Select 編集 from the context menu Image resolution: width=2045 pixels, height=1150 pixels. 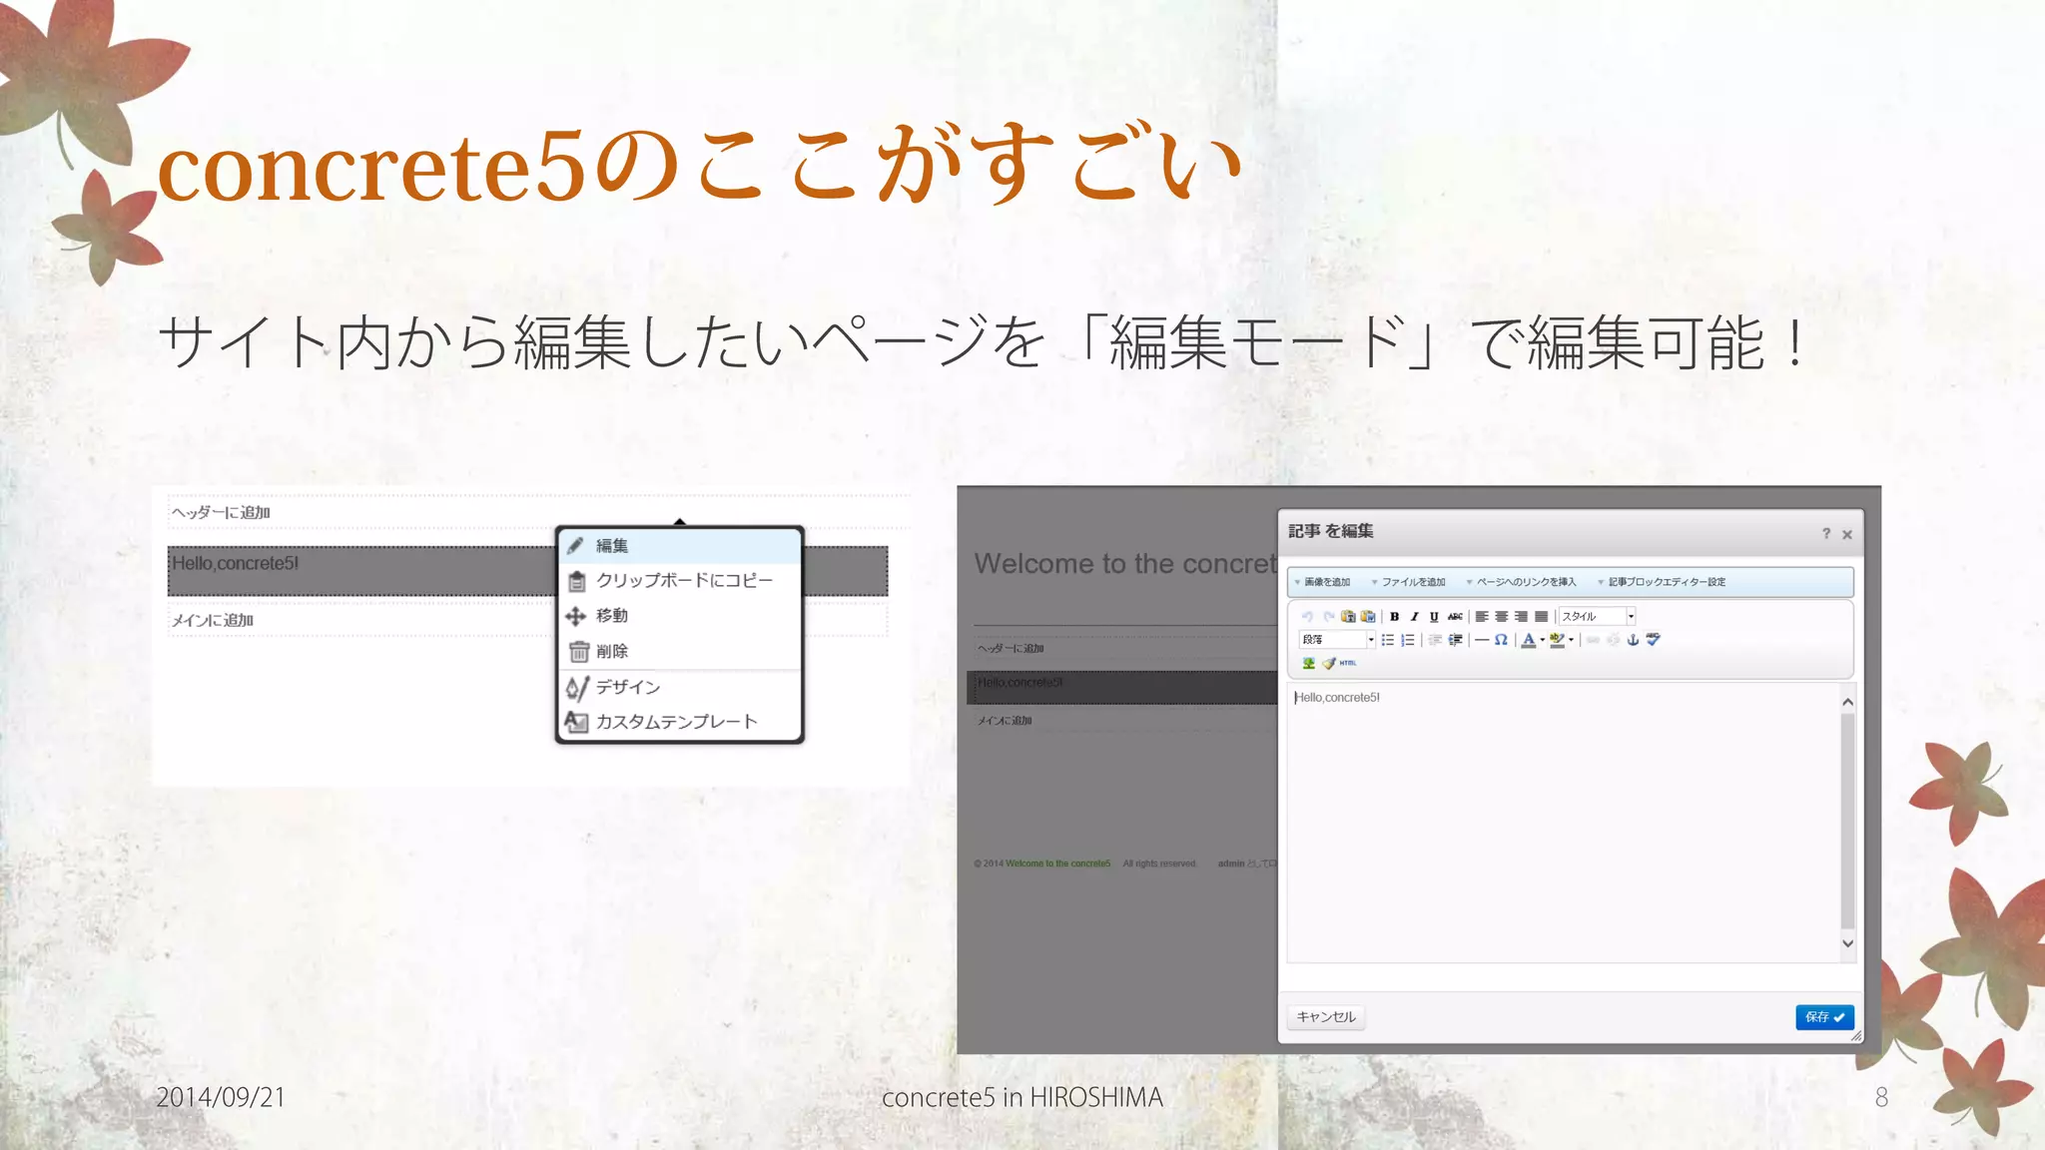pyautogui.click(x=611, y=546)
